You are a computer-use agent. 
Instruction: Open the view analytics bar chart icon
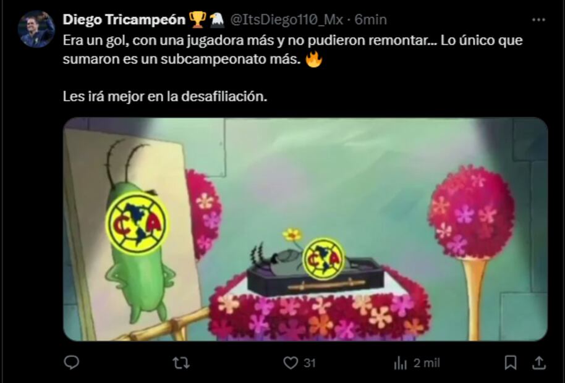tap(401, 363)
